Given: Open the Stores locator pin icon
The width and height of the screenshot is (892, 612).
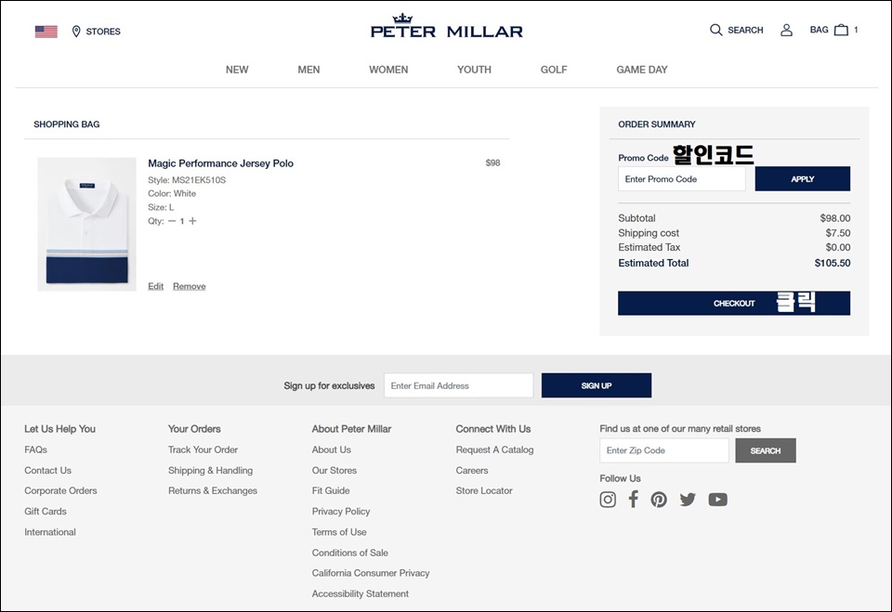Looking at the screenshot, I should tap(76, 32).
